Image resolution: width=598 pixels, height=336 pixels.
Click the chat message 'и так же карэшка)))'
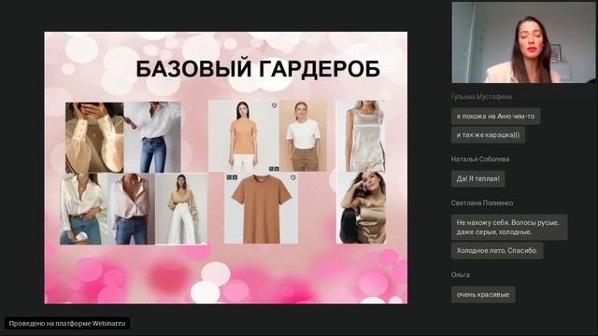488,134
